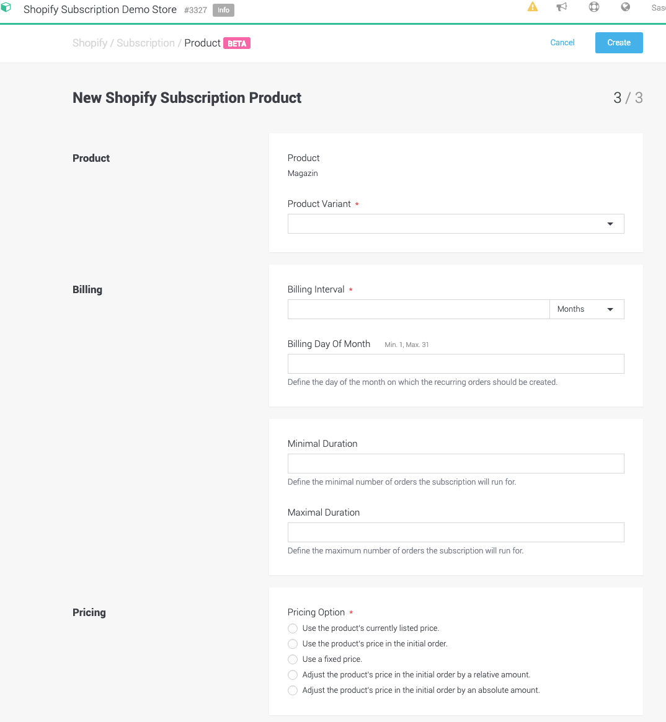Select adjusting price by a relative amount

point(292,674)
